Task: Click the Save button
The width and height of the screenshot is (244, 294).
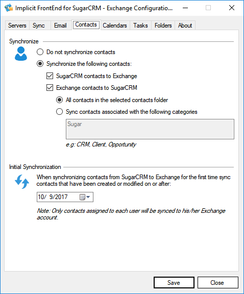Action: click(x=174, y=283)
